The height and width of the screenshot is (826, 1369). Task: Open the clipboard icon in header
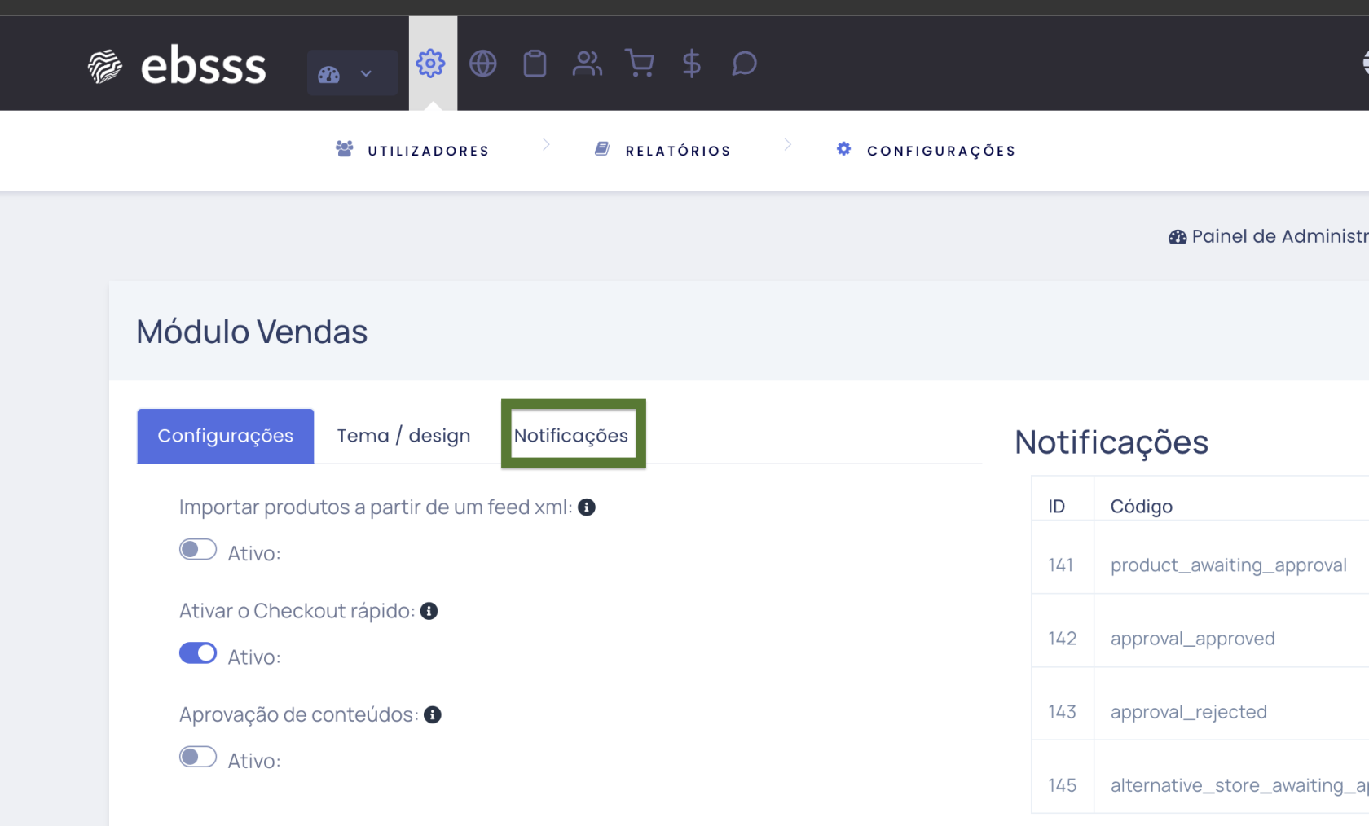[x=535, y=63]
